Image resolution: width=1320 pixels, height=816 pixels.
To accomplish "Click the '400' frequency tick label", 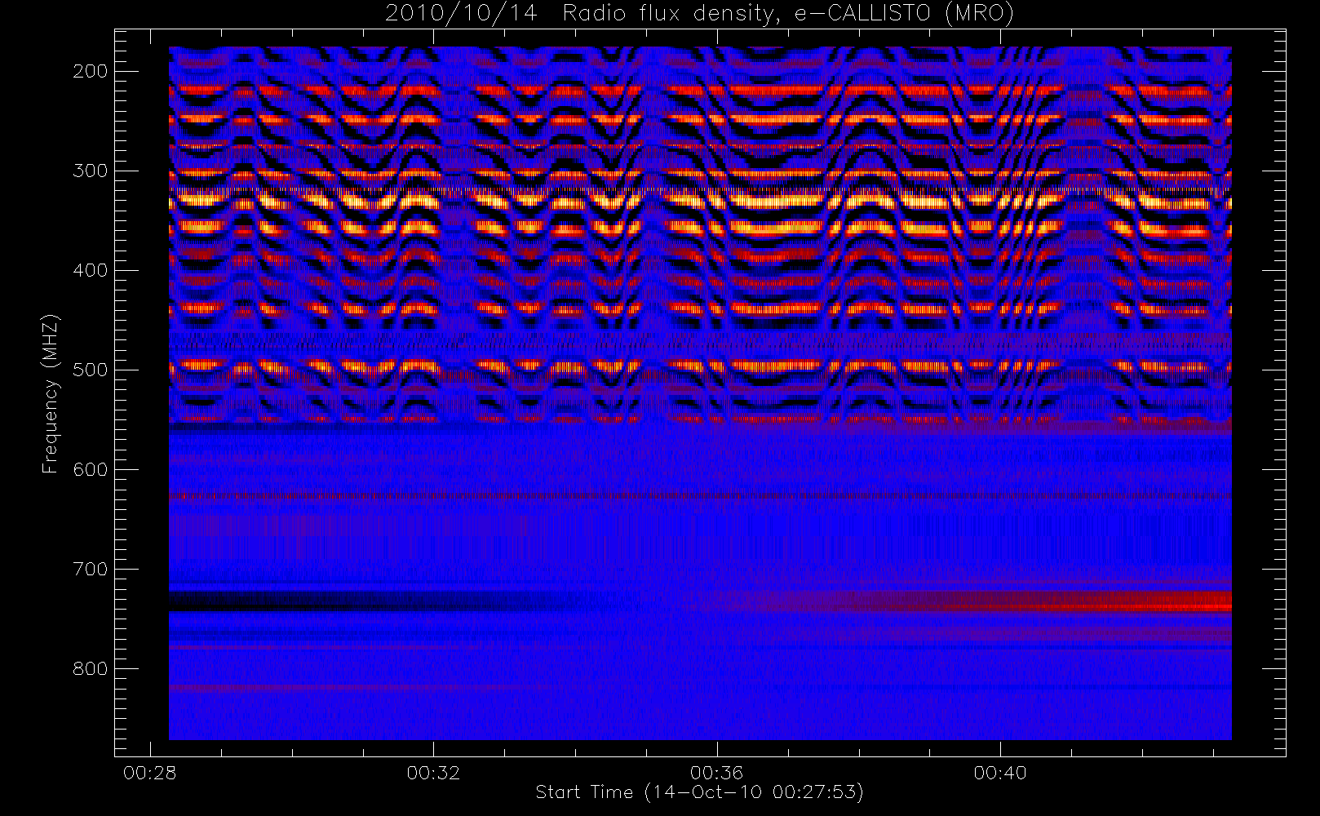I will tap(91, 270).
